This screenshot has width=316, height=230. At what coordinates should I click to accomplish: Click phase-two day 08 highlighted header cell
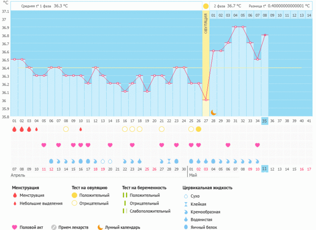coord(265,15)
